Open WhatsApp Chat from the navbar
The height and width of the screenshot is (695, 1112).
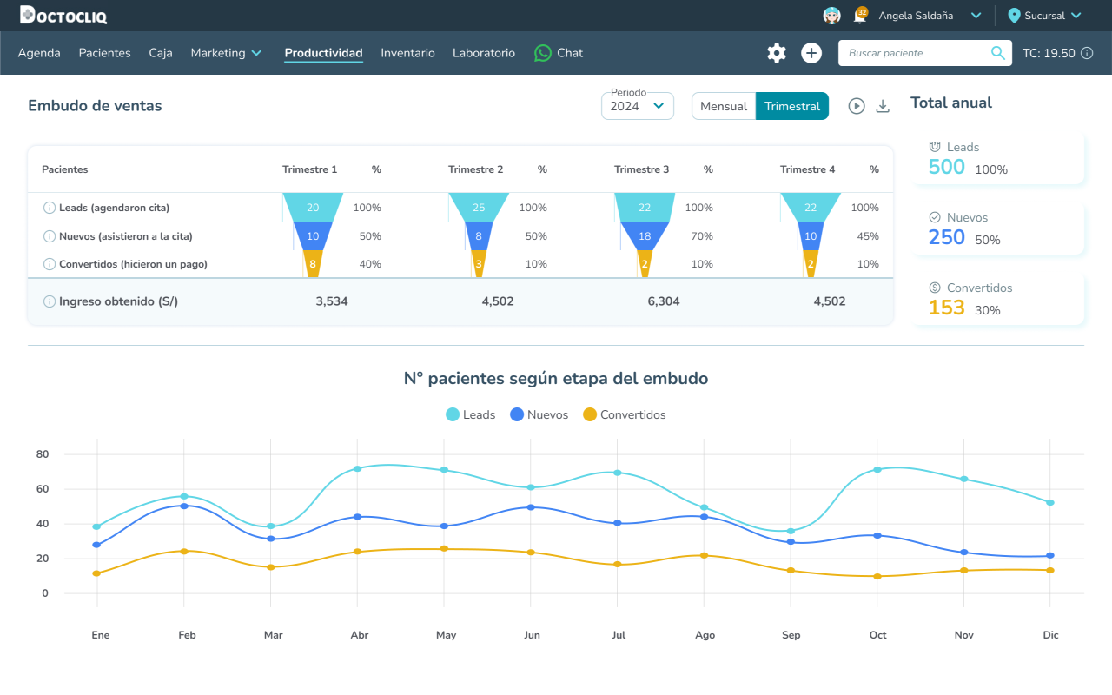[x=559, y=53]
